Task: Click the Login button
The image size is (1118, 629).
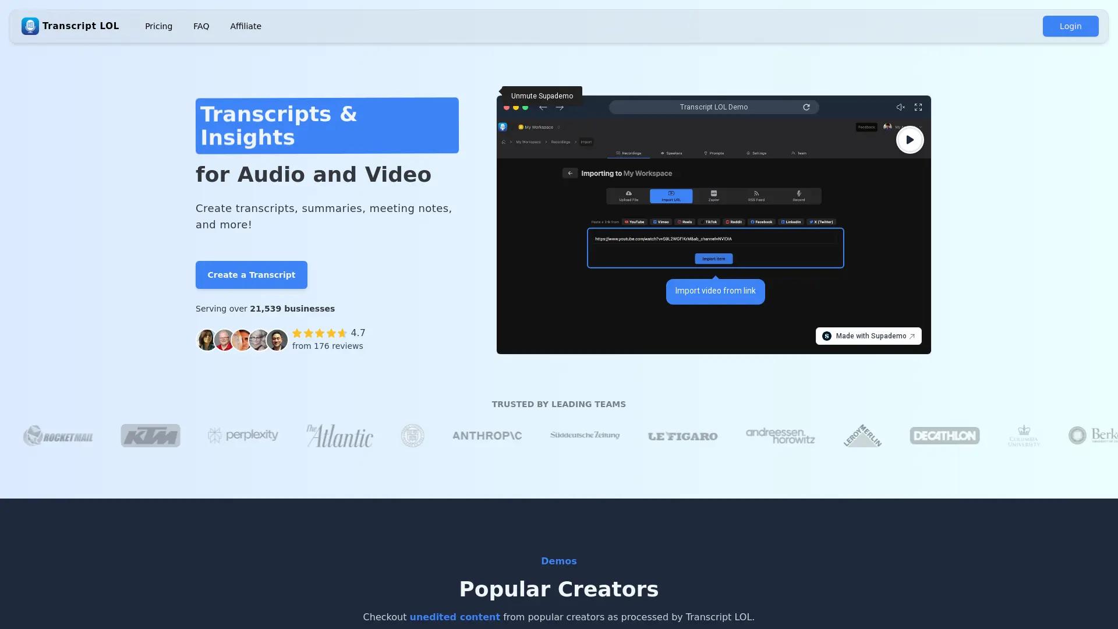Action: (x=1070, y=26)
